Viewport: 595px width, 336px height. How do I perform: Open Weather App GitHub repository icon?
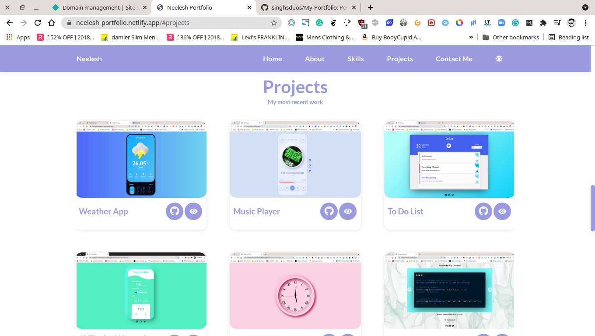coord(175,211)
